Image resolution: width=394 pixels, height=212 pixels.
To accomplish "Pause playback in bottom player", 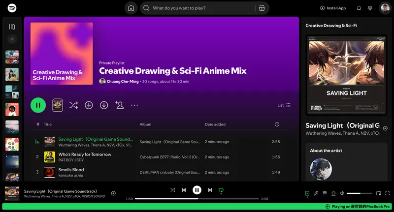I will (197, 190).
